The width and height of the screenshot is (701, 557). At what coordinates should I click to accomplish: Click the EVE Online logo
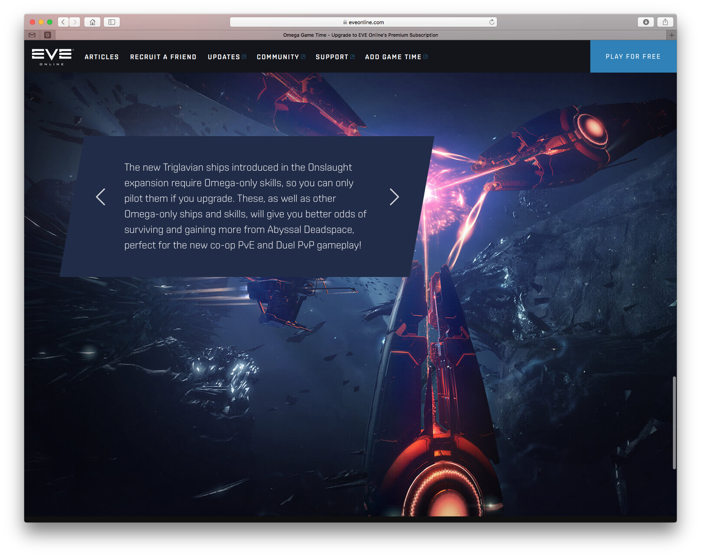click(x=52, y=57)
